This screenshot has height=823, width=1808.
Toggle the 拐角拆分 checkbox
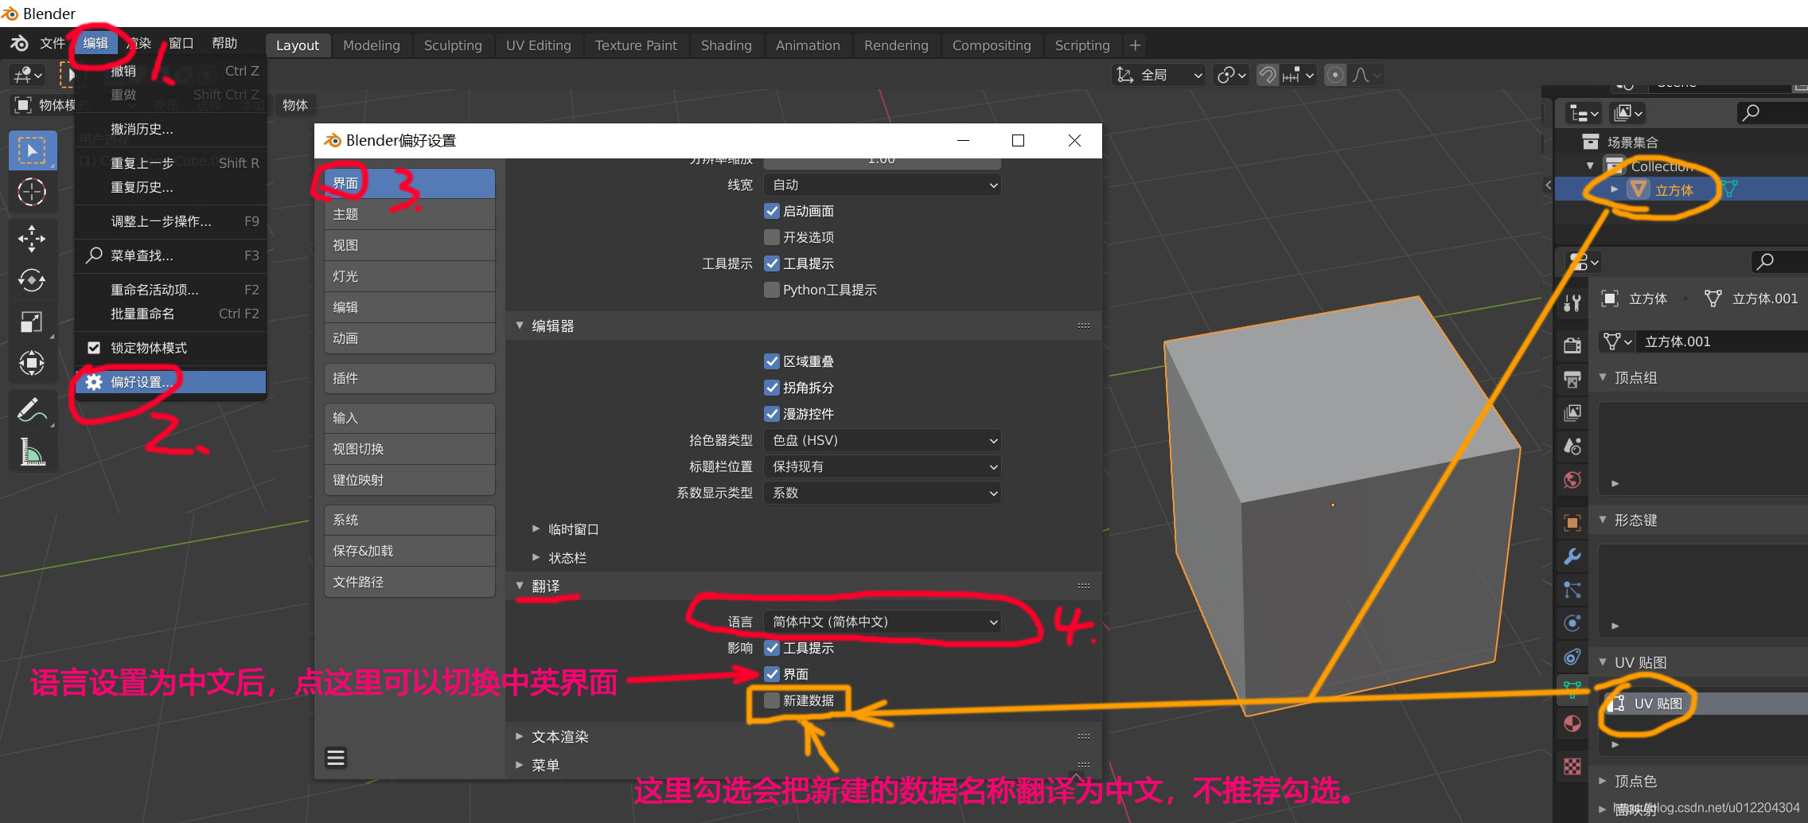click(771, 388)
